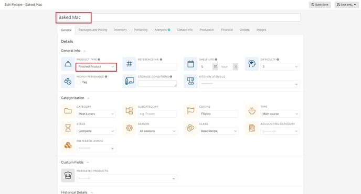
Task: Click the Reference Nr. hash icon
Action: 130,64
